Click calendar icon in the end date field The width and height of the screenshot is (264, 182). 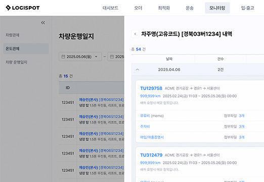pyautogui.click(x=112, y=57)
